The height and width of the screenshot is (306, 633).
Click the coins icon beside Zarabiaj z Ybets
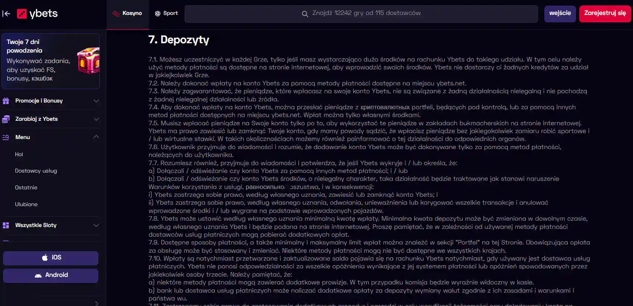(6, 119)
